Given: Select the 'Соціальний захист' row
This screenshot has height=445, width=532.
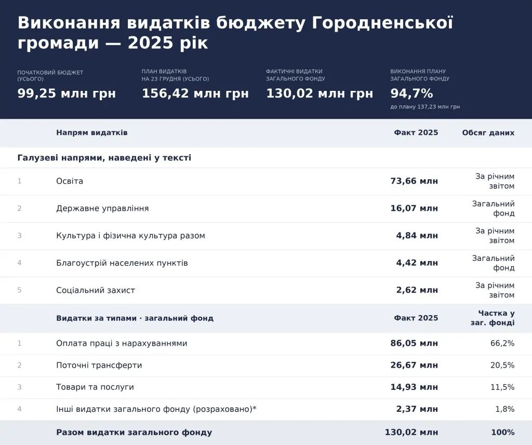Looking at the screenshot, I should coord(266,290).
